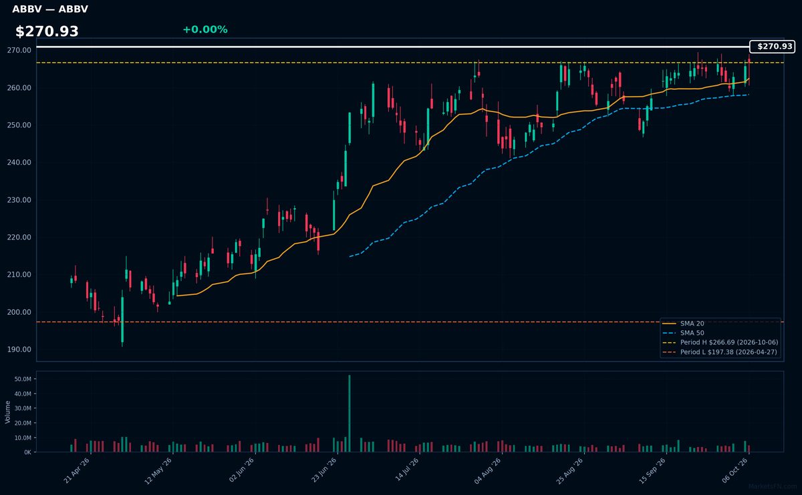
Task: Click the tallest volume spike bar
Action: (350, 414)
